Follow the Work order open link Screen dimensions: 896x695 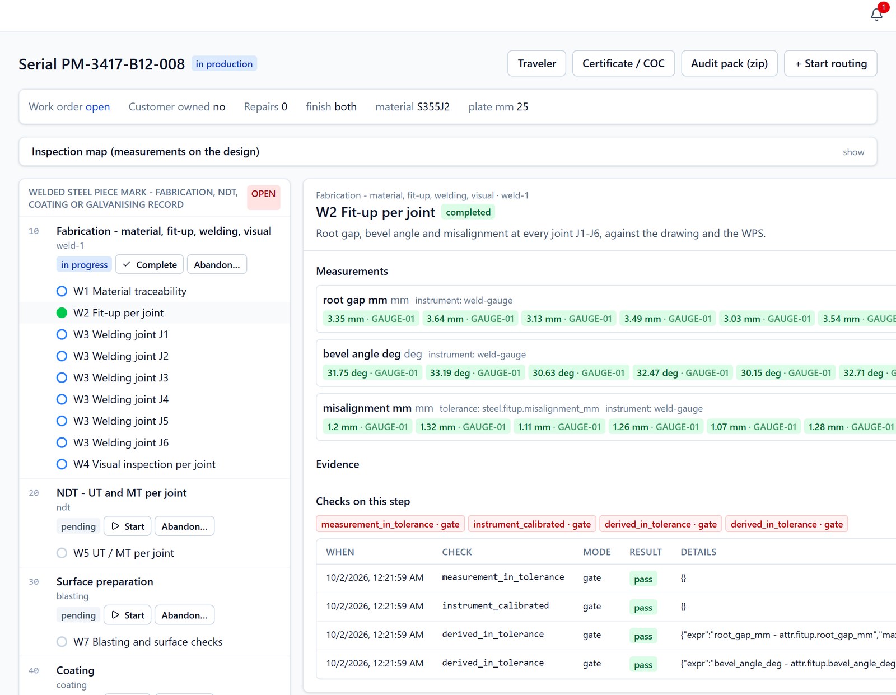pos(97,107)
